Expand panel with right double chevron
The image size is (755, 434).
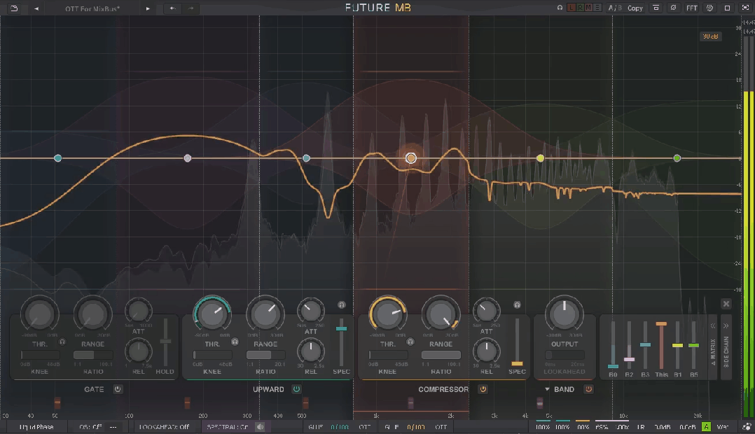726,325
